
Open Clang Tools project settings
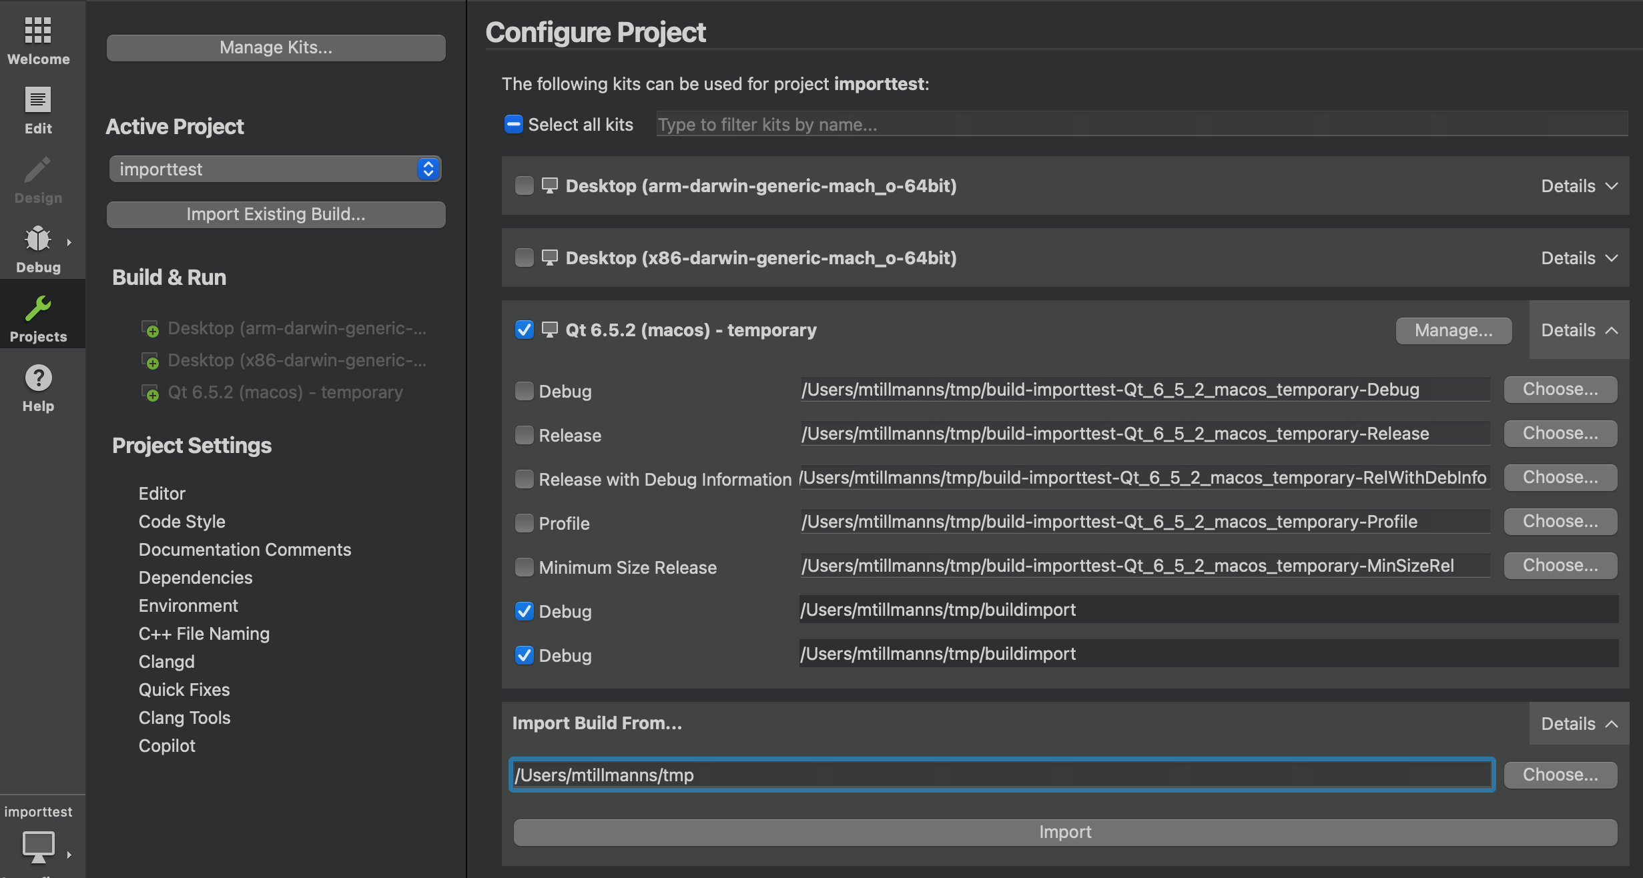(x=185, y=718)
